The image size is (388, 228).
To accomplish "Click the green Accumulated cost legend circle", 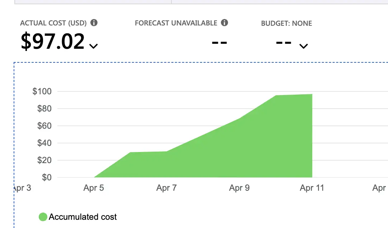I will point(43,217).
